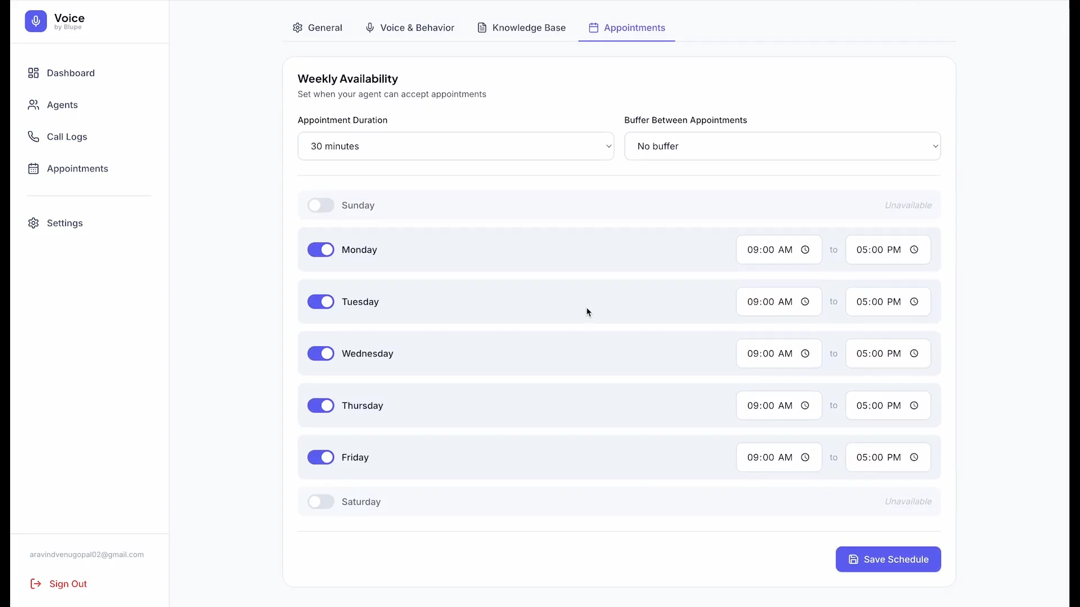Click the Agents people icon in sidebar
This screenshot has height=607, width=1080.
pyautogui.click(x=33, y=105)
